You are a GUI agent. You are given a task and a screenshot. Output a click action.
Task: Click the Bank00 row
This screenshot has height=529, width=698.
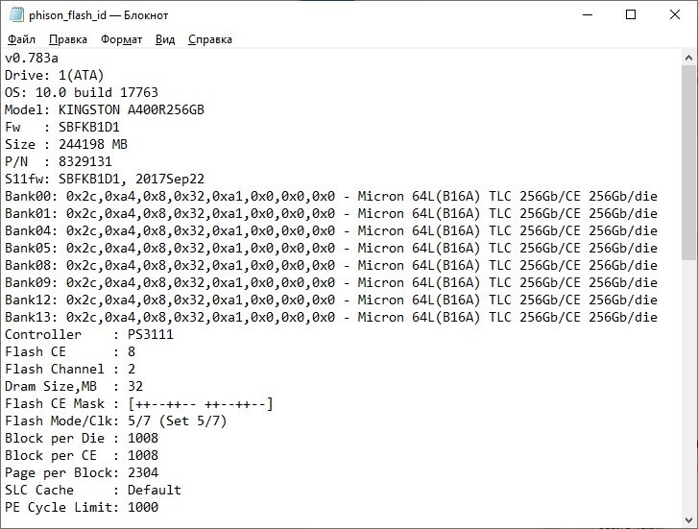(331, 197)
